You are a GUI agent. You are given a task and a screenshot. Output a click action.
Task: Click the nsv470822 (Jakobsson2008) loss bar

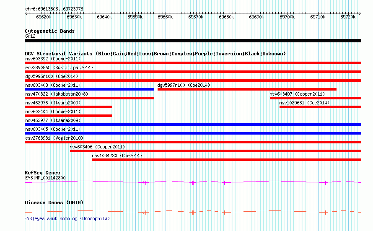point(89,98)
